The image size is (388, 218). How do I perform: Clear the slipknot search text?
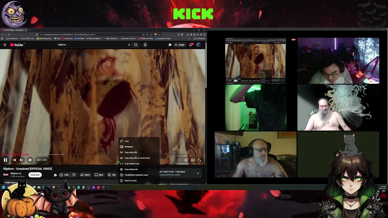point(129,45)
